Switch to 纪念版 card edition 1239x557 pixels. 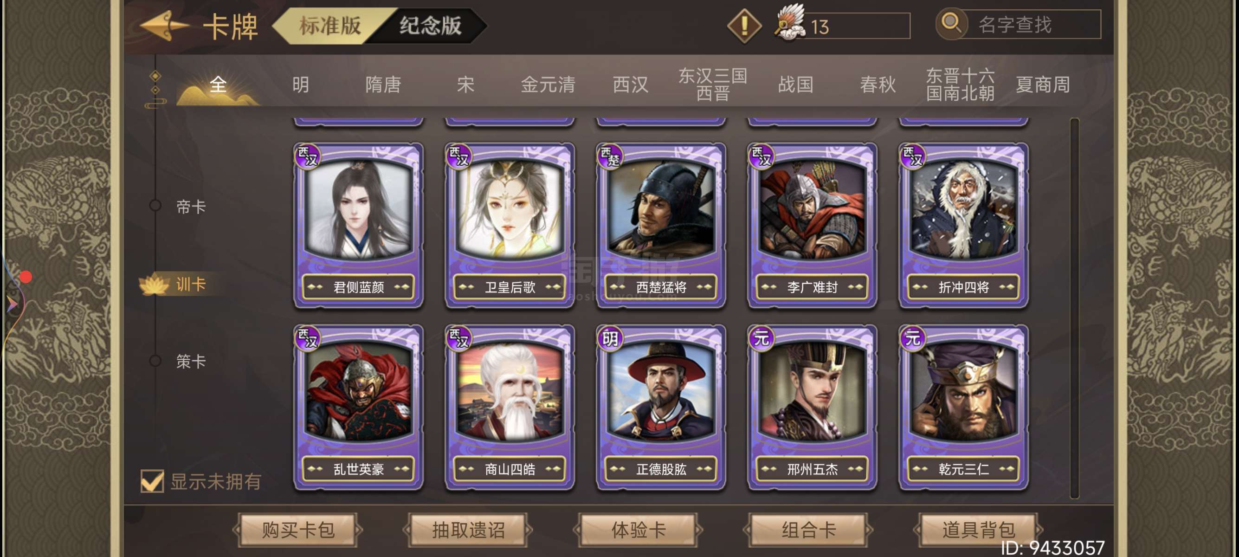(x=431, y=26)
